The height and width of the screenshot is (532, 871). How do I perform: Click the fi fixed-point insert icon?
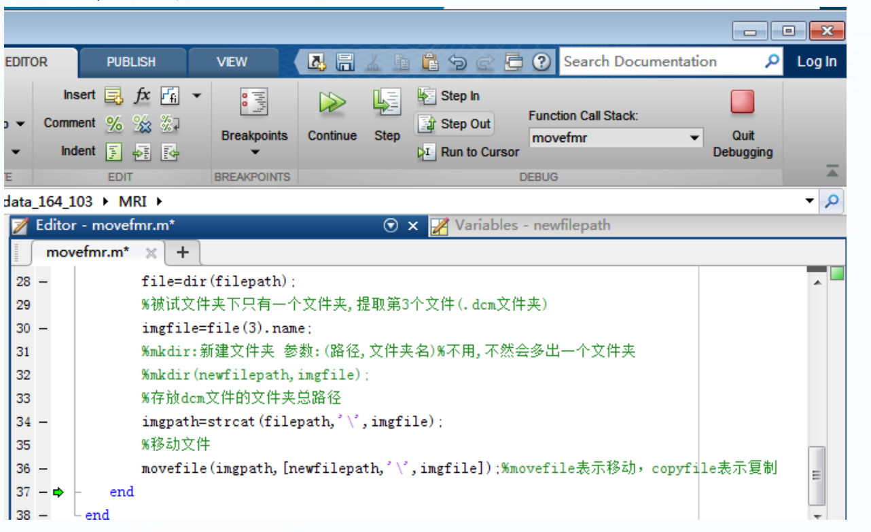coord(170,96)
